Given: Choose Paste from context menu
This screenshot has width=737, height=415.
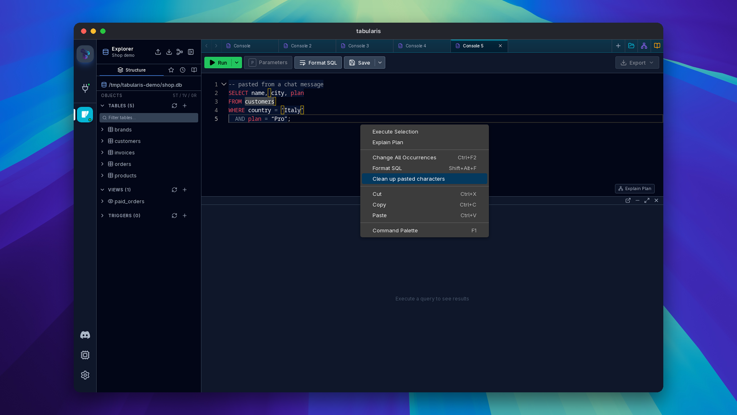Looking at the screenshot, I should 424,216.
